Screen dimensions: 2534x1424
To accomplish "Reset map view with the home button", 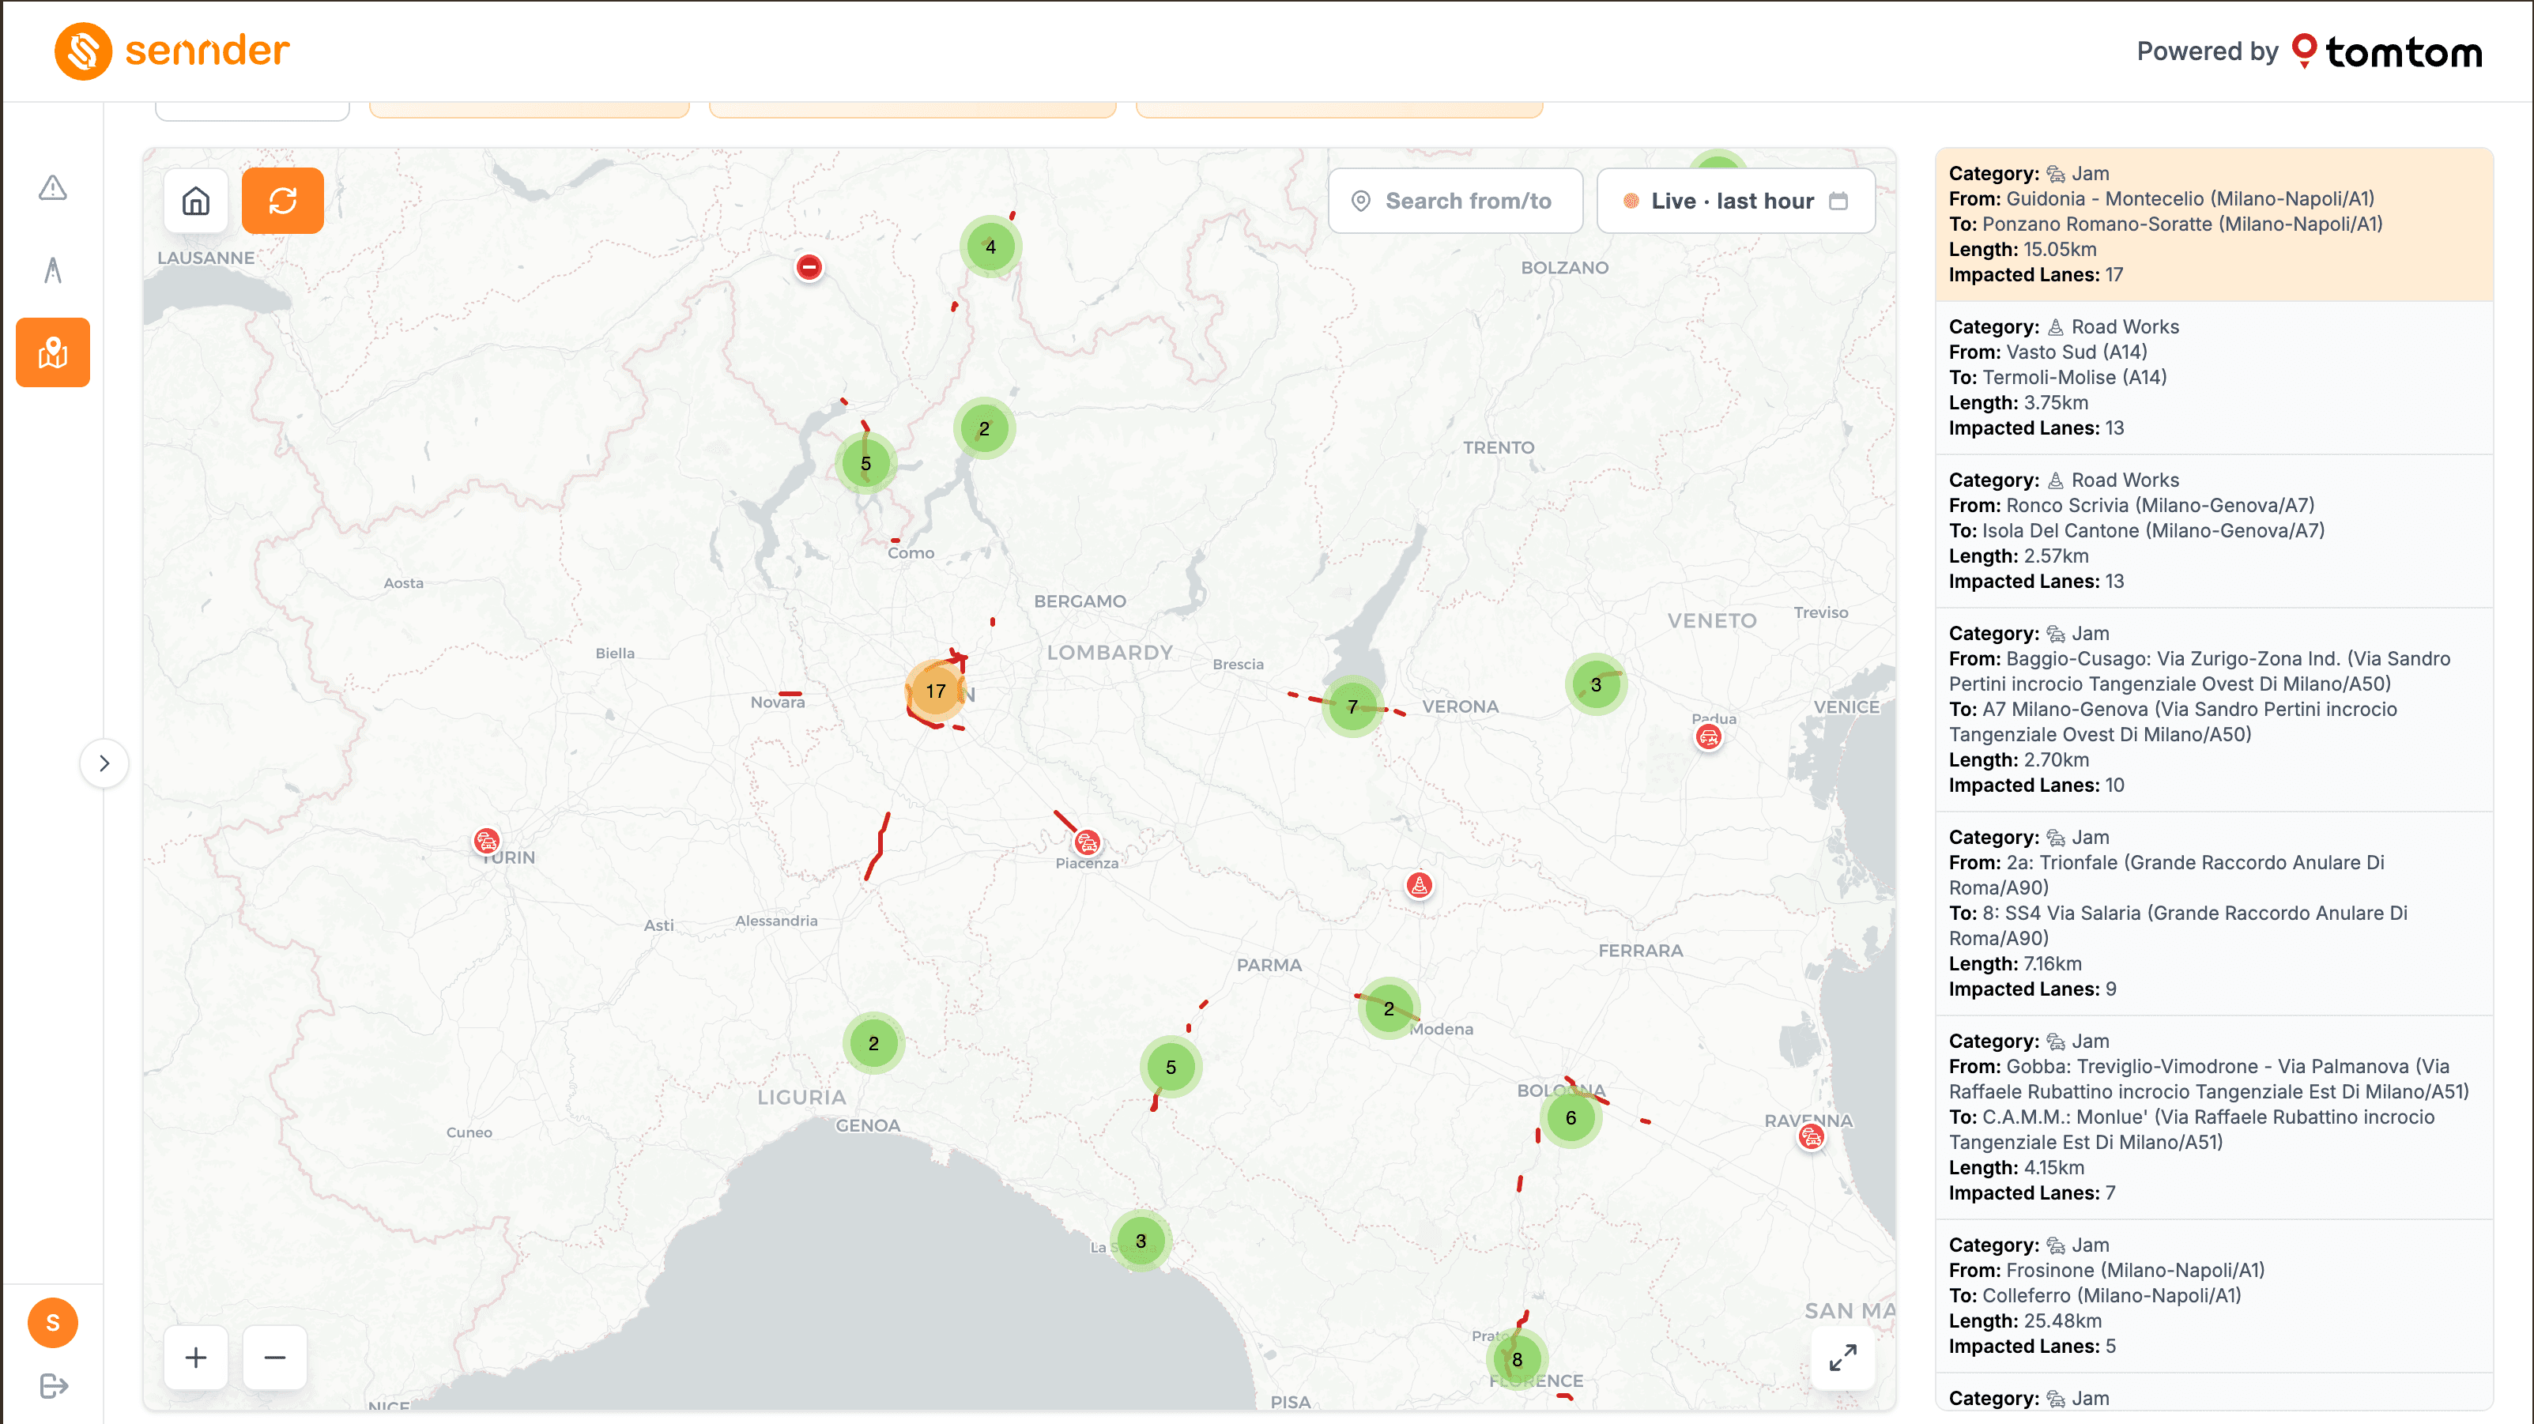I will pos(196,201).
